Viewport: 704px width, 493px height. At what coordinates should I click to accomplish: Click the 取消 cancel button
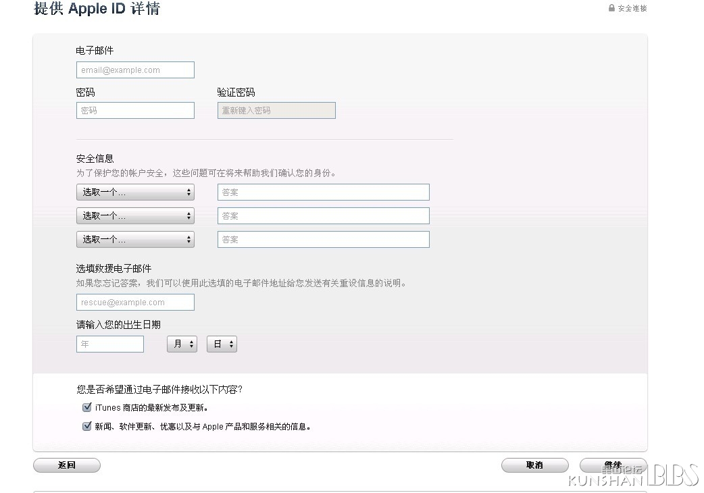click(x=534, y=465)
